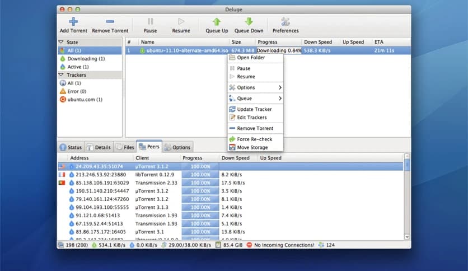Select peer 67.159.52.44:51413
The width and height of the screenshot is (468, 271).
point(231,223)
